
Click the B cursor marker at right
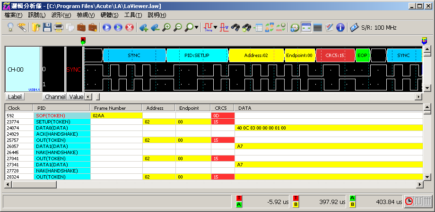click(x=424, y=41)
